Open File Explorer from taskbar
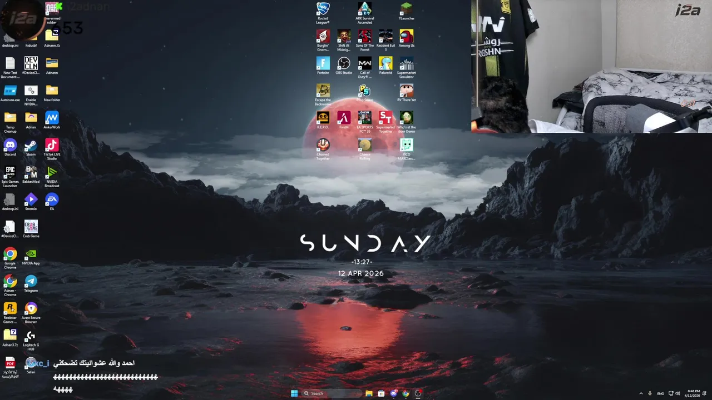 pos(369,393)
